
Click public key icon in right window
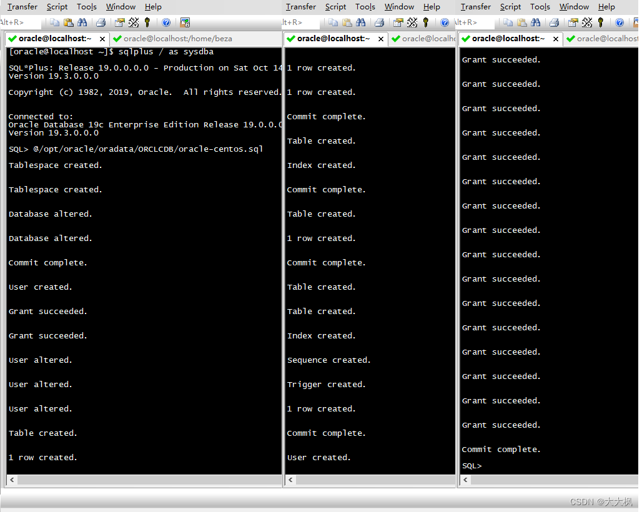tap(601, 22)
